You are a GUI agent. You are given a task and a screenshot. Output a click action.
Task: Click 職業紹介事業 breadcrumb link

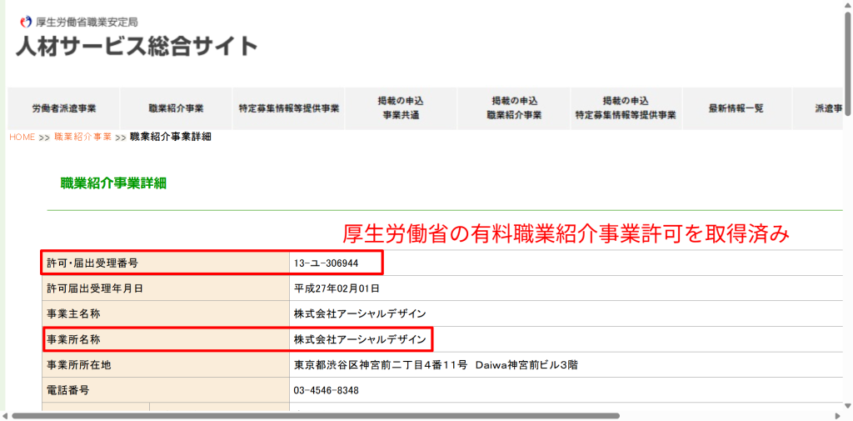pos(82,138)
